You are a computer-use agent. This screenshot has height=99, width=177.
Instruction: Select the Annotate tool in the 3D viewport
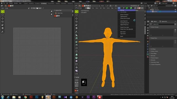point(77,32)
